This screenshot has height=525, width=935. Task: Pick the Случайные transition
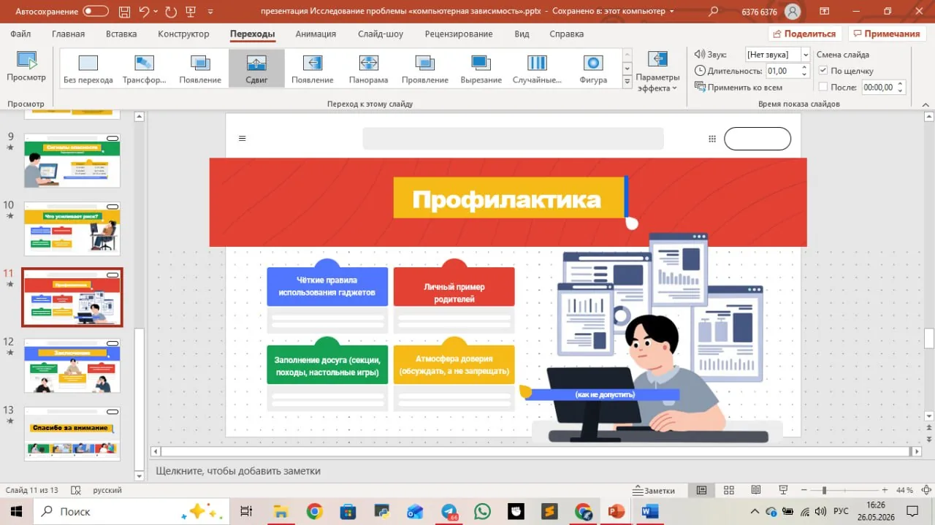[x=537, y=69]
